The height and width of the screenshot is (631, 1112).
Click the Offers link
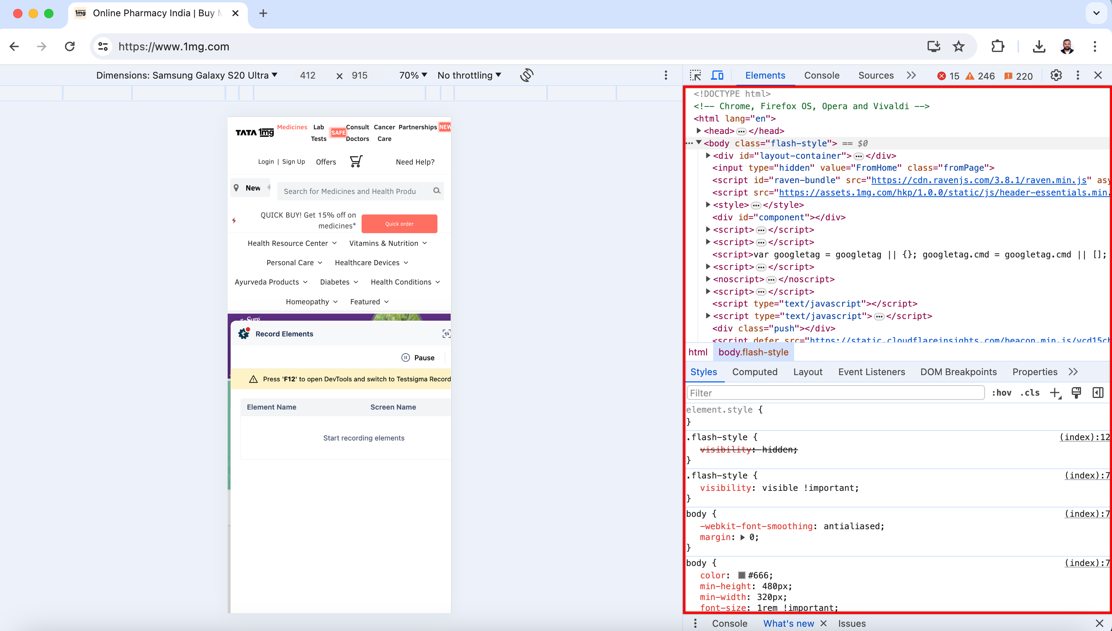[326, 162]
